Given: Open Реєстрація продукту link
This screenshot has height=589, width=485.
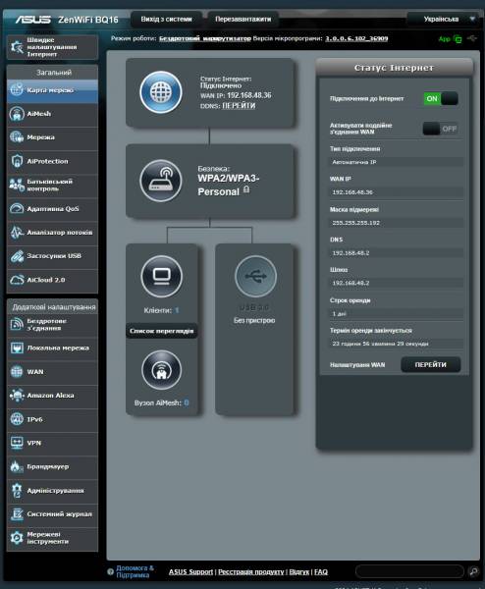Looking at the screenshot, I should 251,571.
